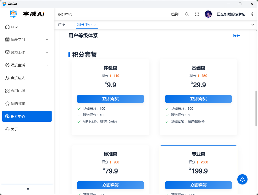Click the 签到 check-in link
Image resolution: width=258 pixels, height=195 pixels.
[x=175, y=14]
